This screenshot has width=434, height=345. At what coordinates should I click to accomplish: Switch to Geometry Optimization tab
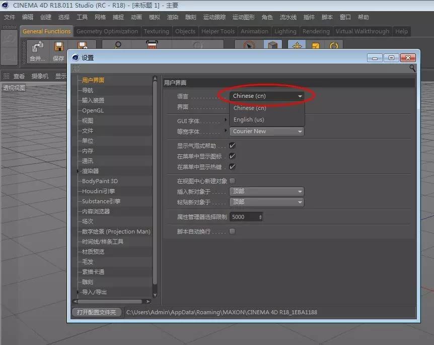click(107, 31)
